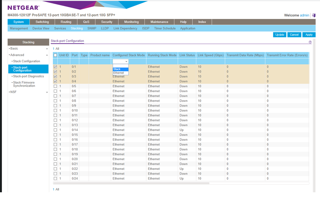This screenshot has height=199, width=320.
Task: Select the blank option in the dropdown list
Action: 121,66
